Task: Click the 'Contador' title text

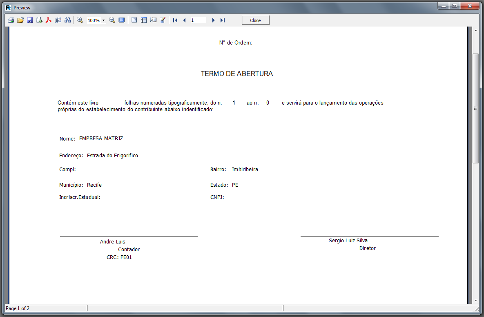Action: pos(129,250)
